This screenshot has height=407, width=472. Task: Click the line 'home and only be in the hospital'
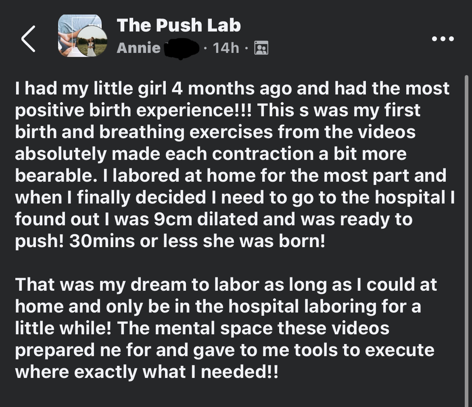click(x=218, y=306)
